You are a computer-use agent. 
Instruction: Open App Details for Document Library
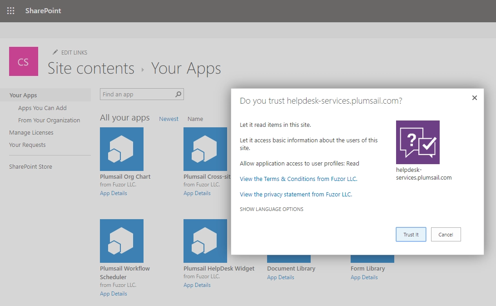(280, 277)
